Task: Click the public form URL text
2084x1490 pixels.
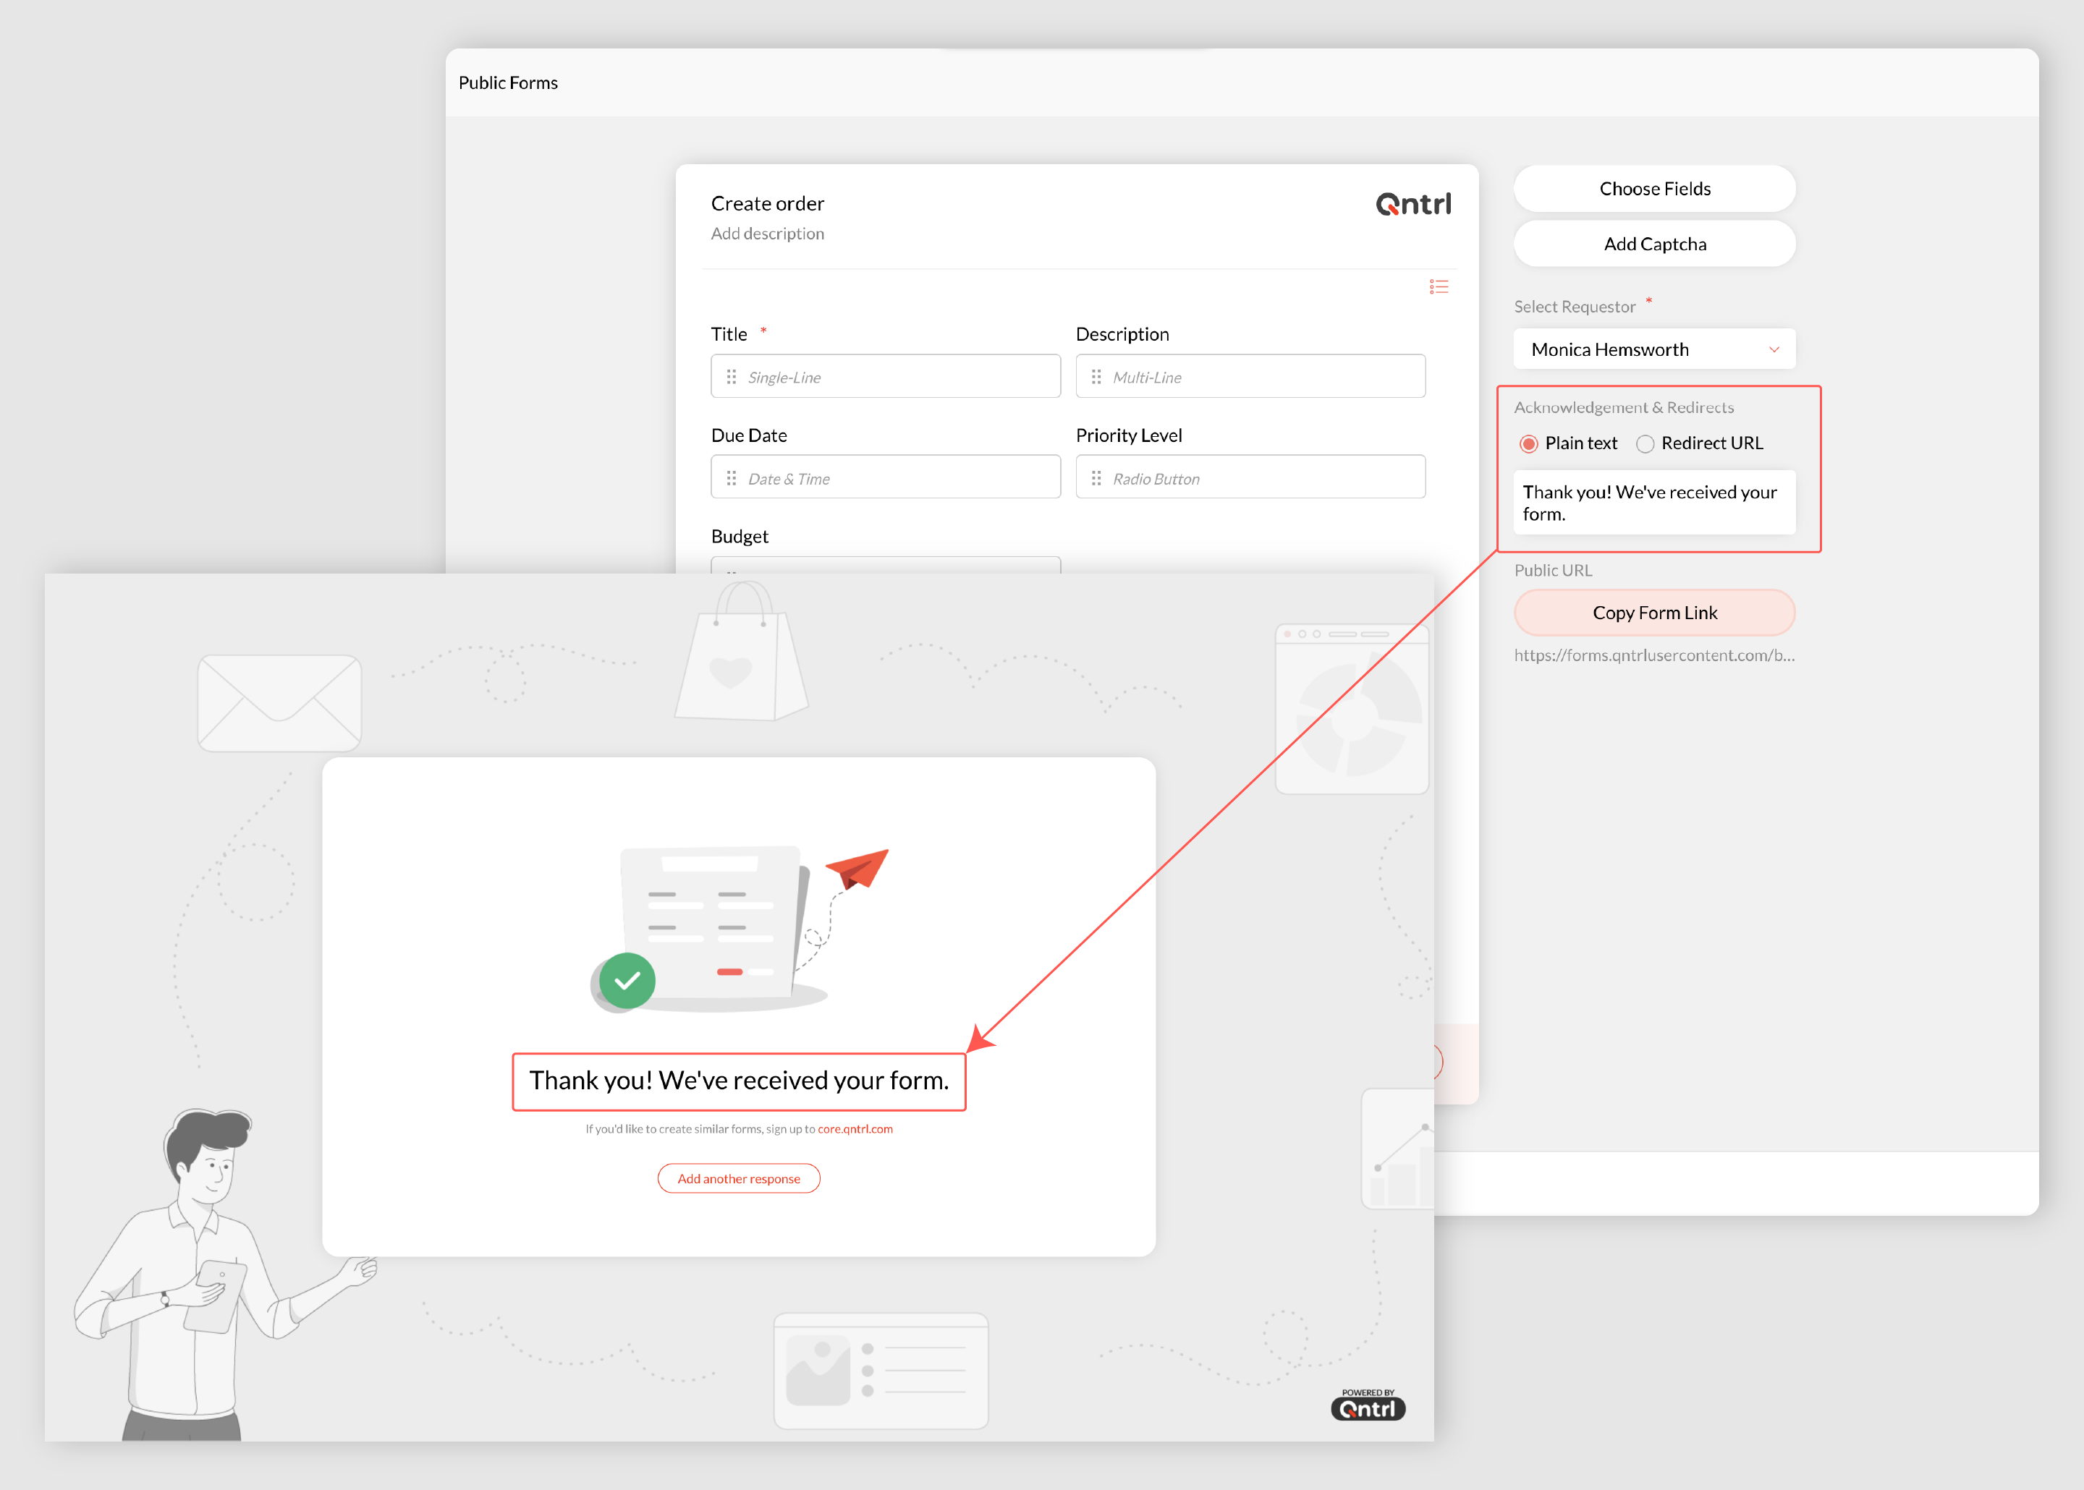Action: pos(1653,655)
